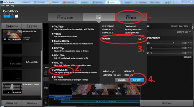
Task: Open the Help menu
Action: coord(13,6)
